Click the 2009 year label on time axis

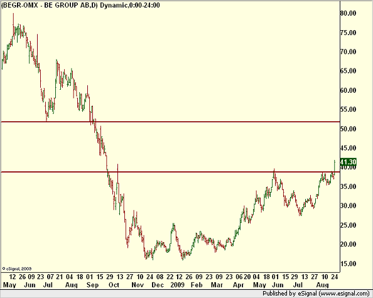click(x=178, y=285)
